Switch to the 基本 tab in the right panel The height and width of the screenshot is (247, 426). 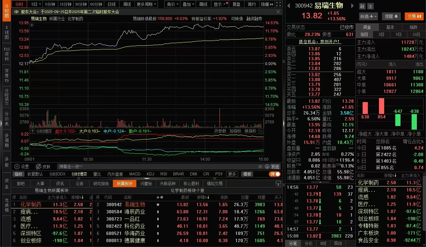[x=390, y=27]
